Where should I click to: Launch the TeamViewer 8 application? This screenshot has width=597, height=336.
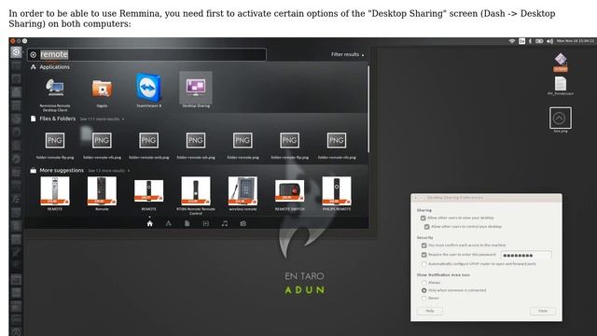click(149, 91)
